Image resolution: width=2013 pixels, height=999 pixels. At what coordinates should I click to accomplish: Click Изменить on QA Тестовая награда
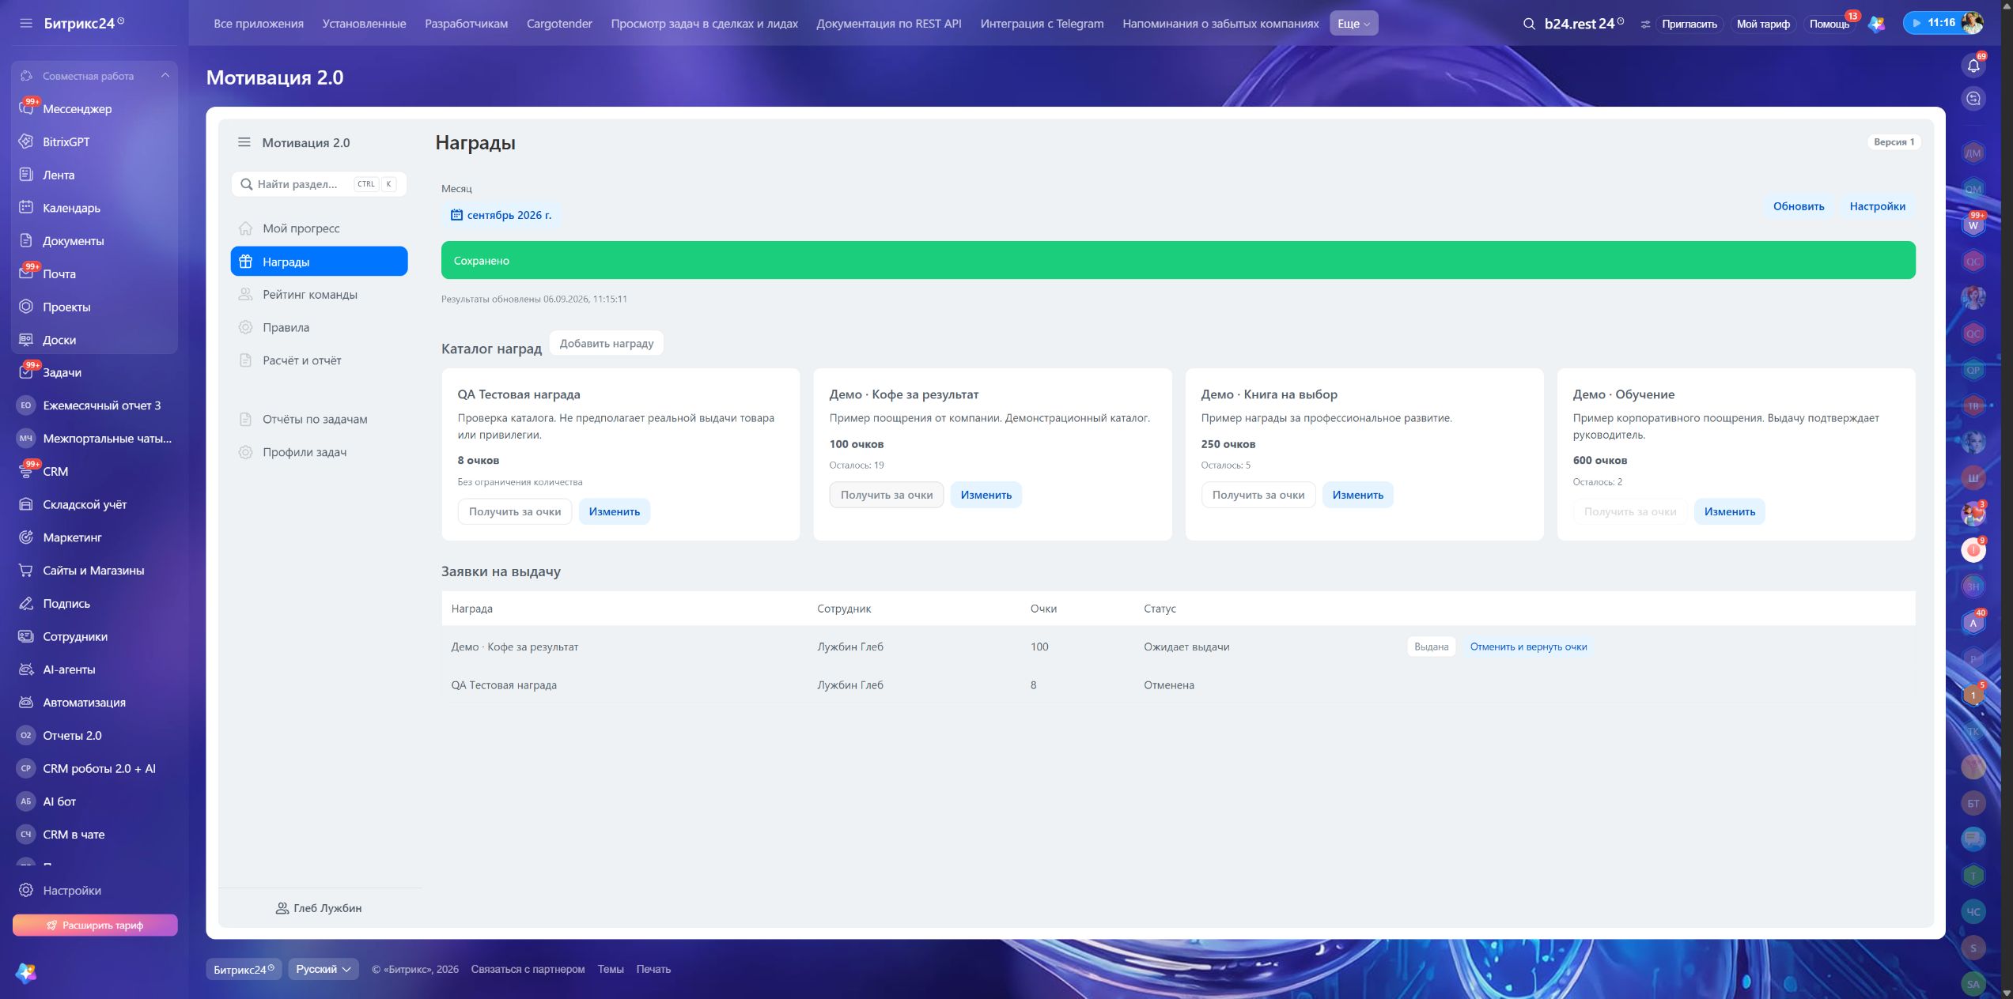point(614,512)
